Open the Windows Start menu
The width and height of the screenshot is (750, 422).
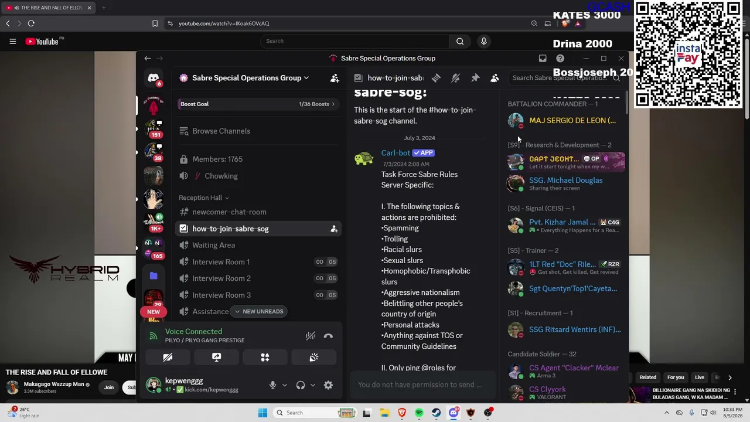click(x=262, y=413)
